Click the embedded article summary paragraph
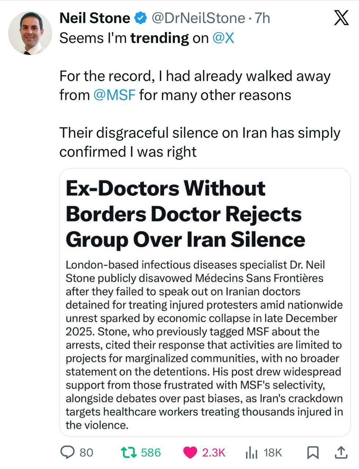359x469 pixels. coord(204,345)
